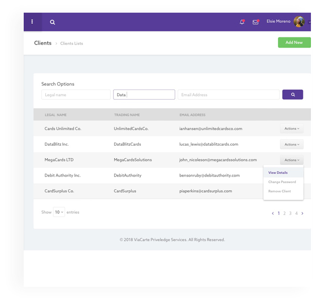Go to page 2 of results
Image resolution: width=318 pixels, height=303 pixels.
[x=285, y=213]
